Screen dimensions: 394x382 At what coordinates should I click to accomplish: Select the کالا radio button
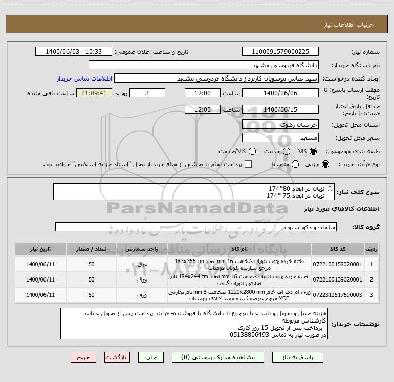tap(313, 151)
